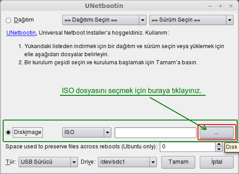
Task: Open the Tür USB Sürücü dropdown
Action: click(x=48, y=162)
